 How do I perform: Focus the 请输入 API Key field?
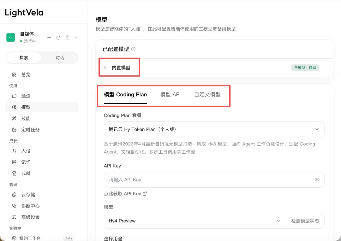pos(214,180)
